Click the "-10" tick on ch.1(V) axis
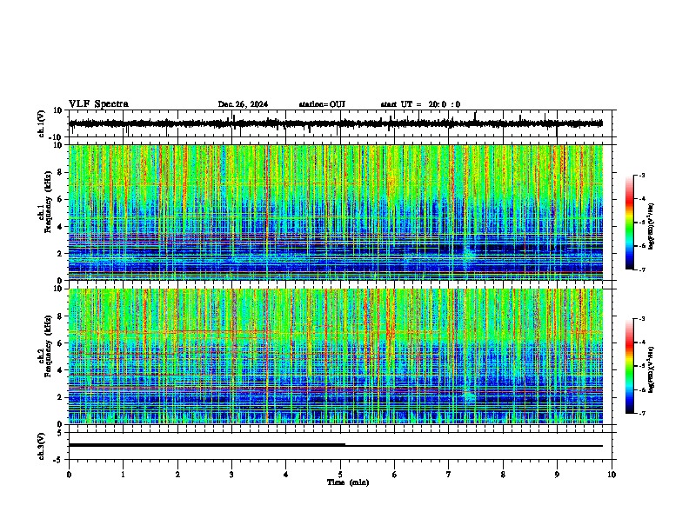 click(57, 136)
